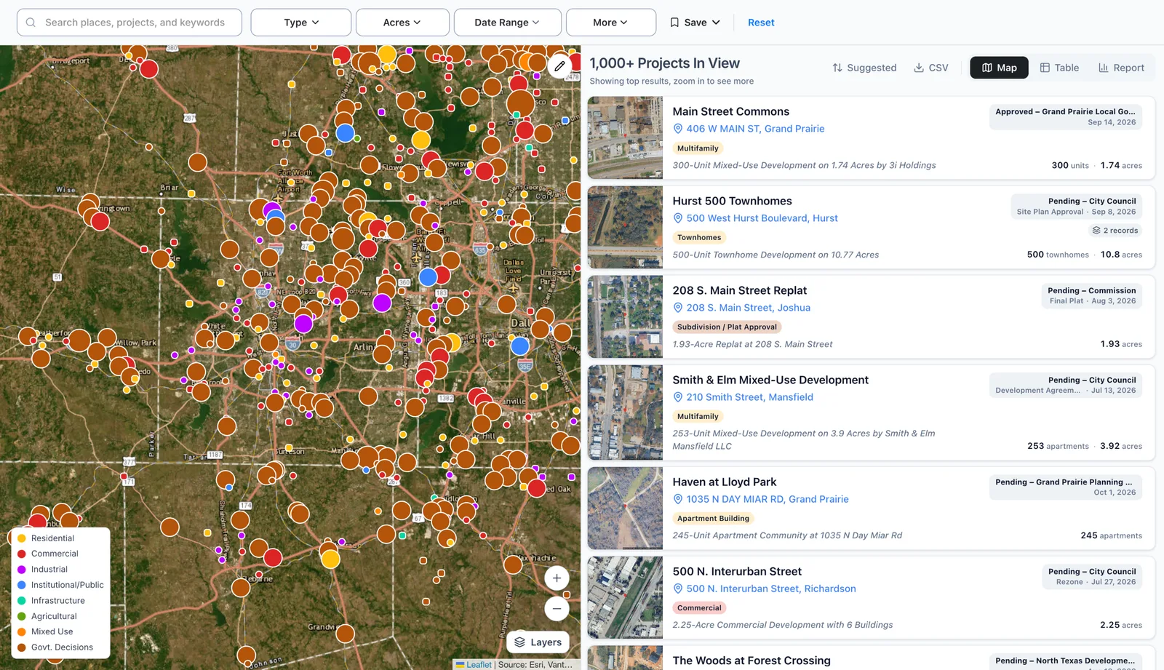The width and height of the screenshot is (1164, 670).
Task: Click the location pin for 500 N. Interurban Street
Action: coord(677,589)
